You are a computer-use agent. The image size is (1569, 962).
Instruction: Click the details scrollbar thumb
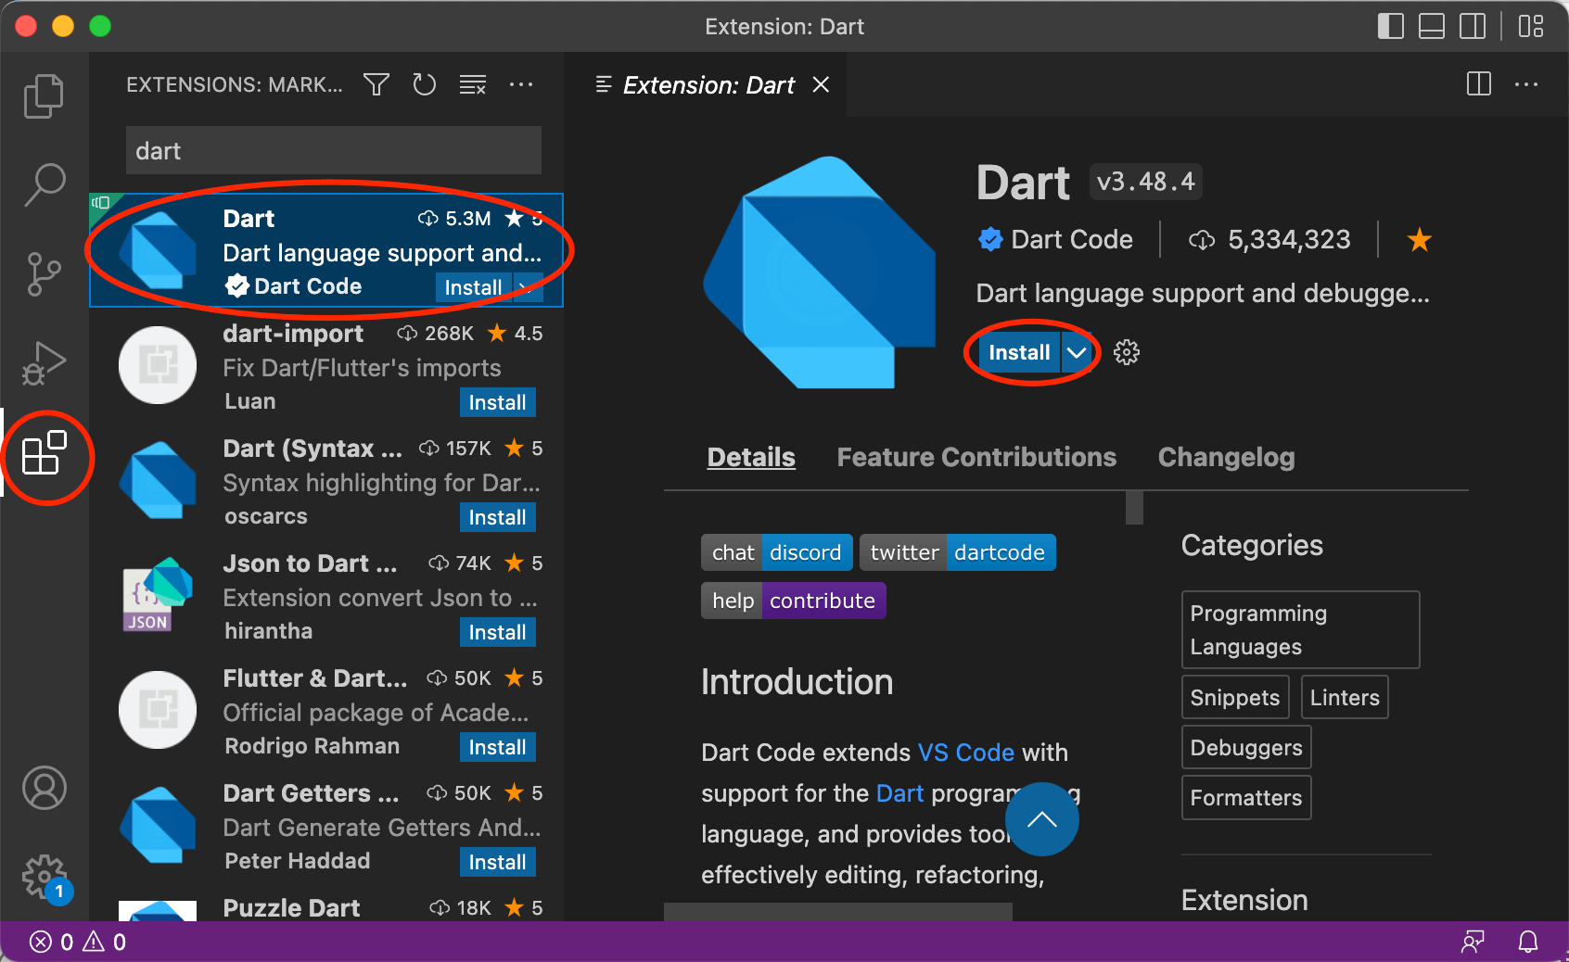1134,507
